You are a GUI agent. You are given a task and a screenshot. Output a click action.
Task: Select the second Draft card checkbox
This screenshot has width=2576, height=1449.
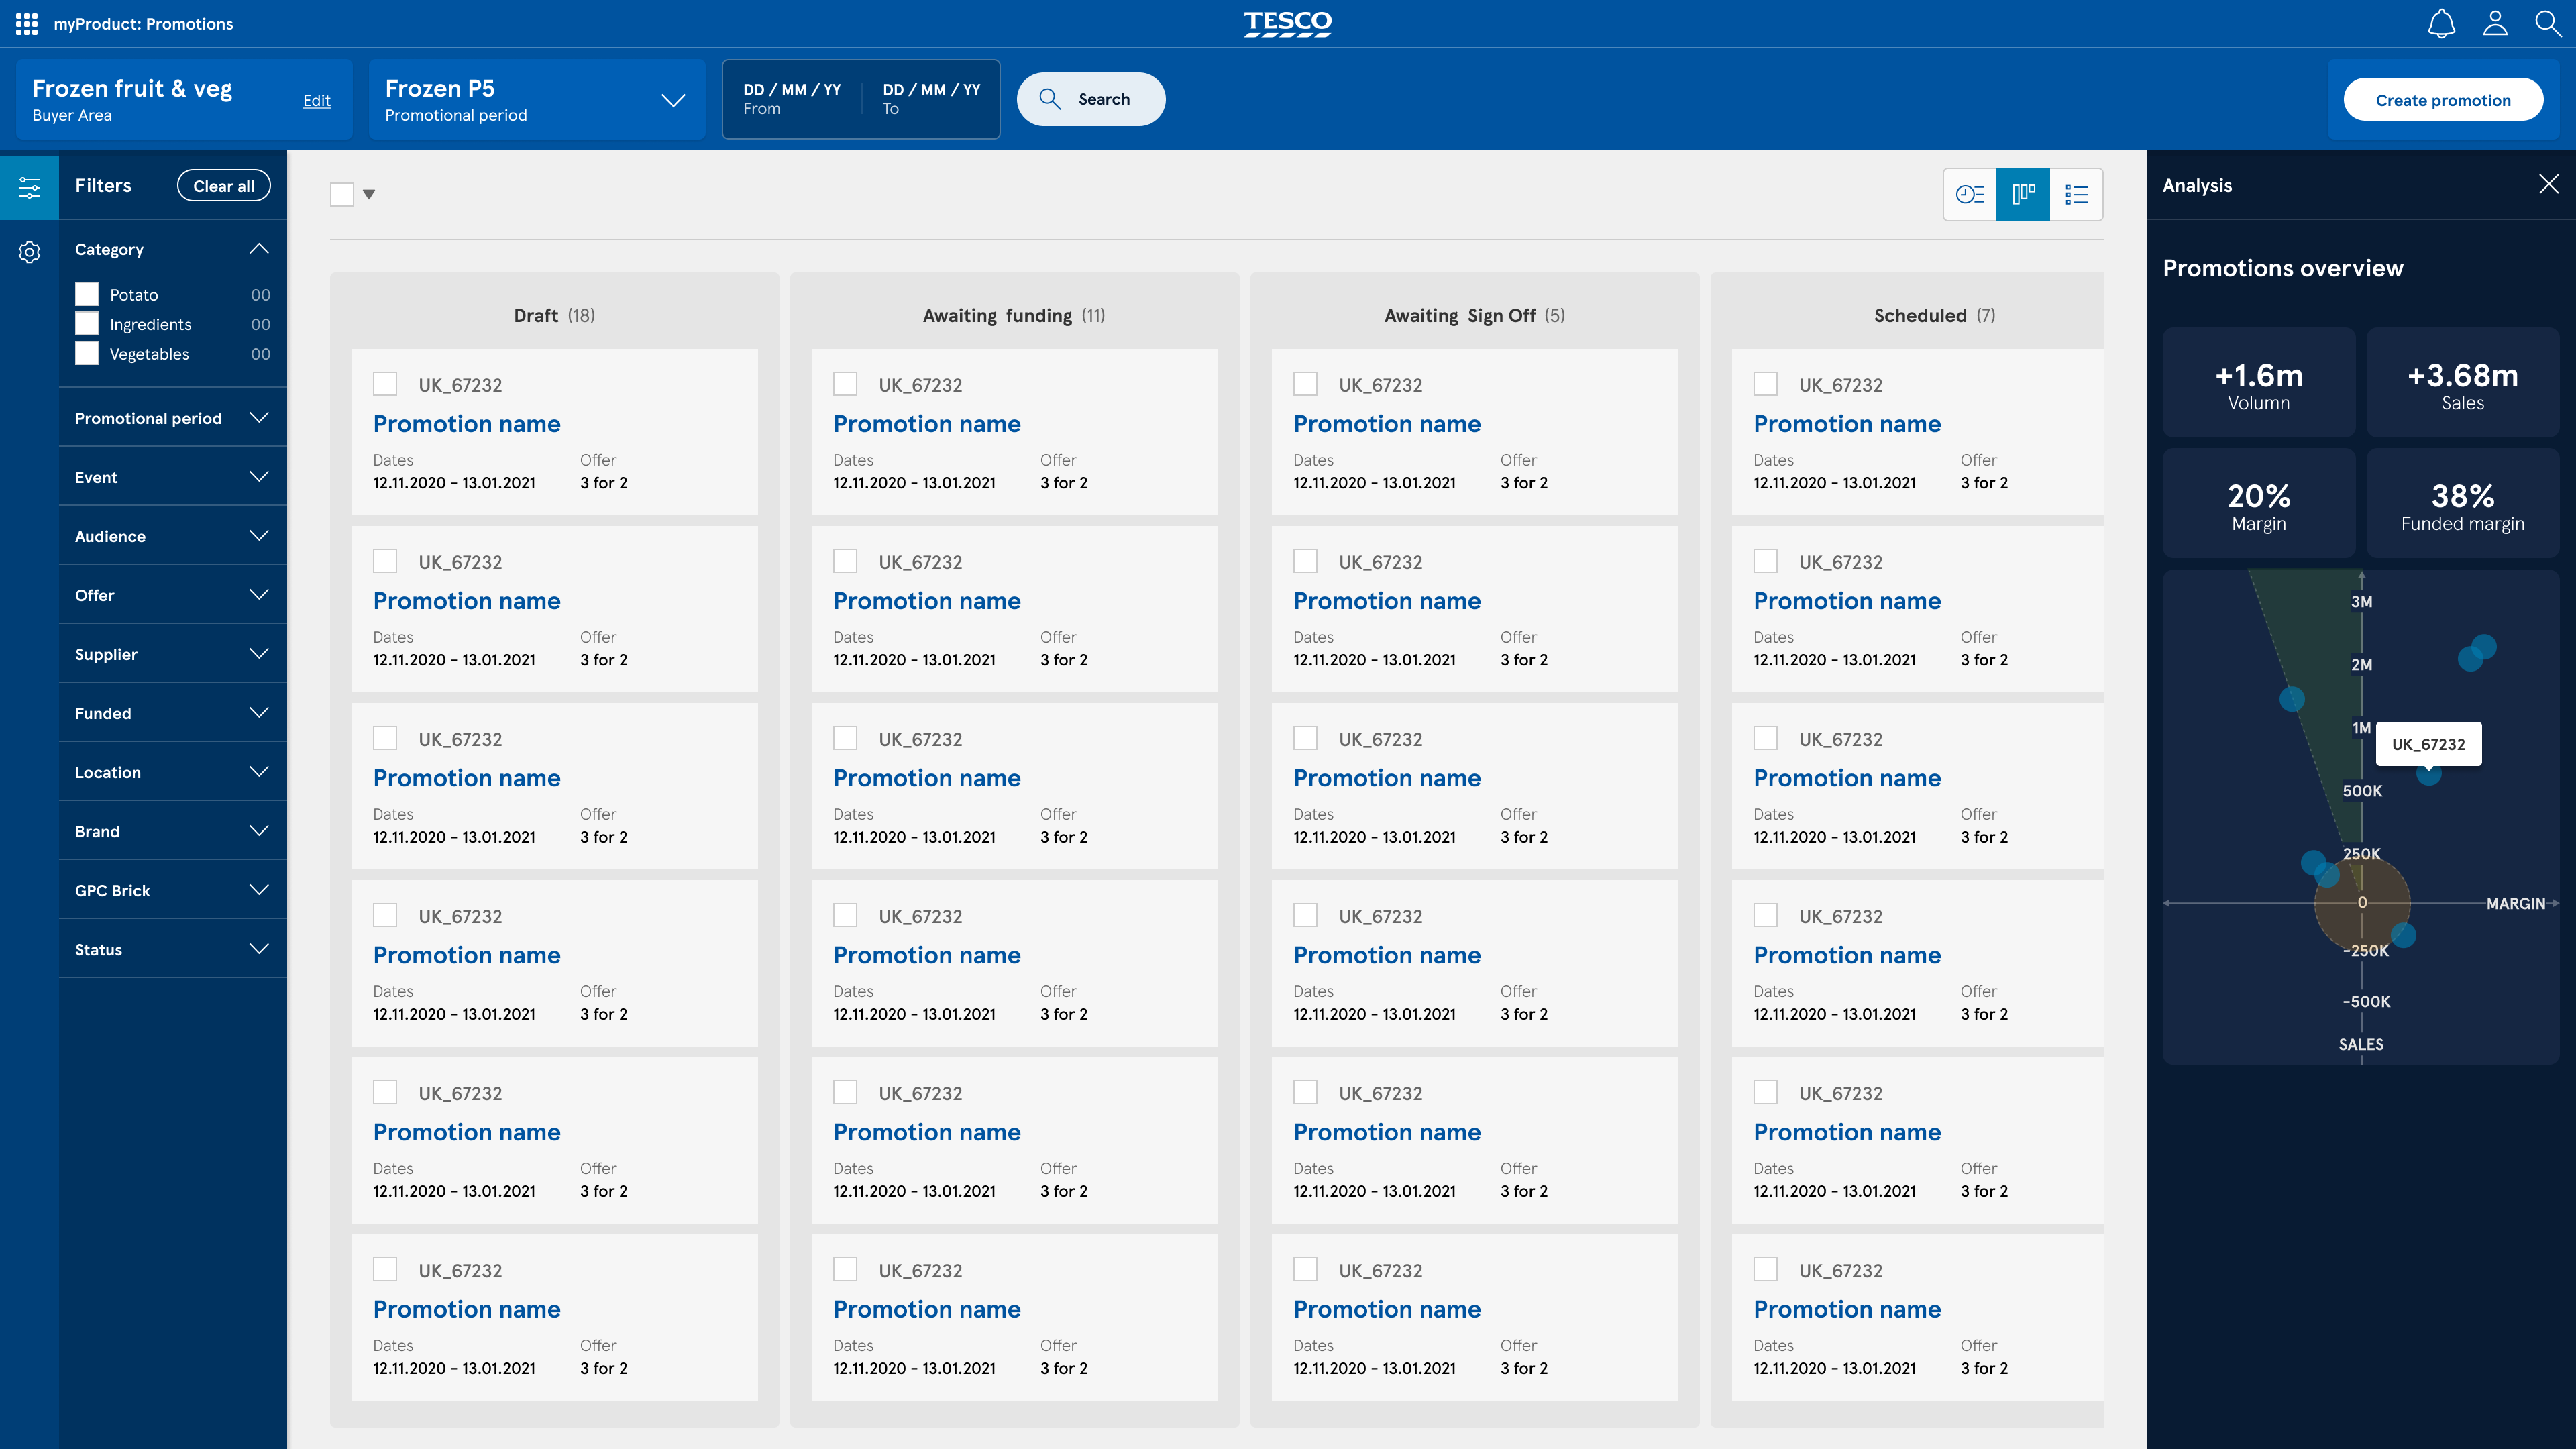pos(385,561)
